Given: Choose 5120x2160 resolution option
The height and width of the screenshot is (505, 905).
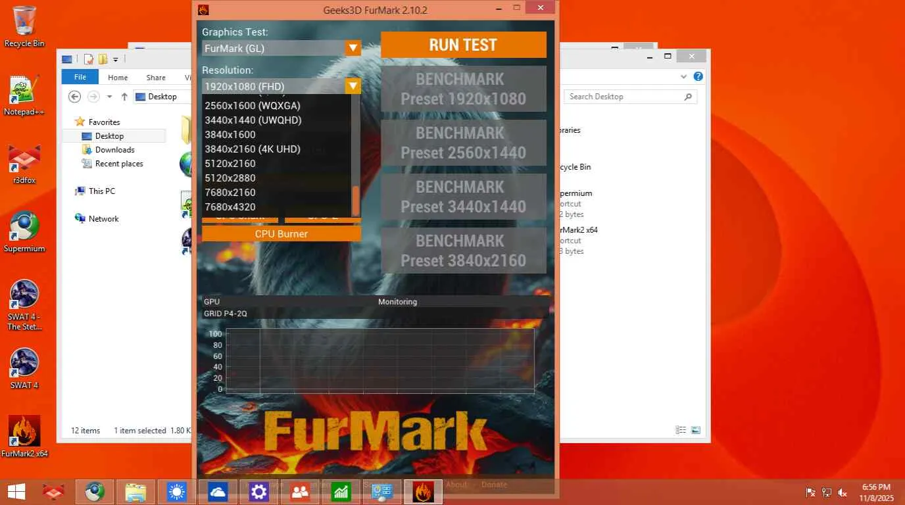Looking at the screenshot, I should [230, 164].
